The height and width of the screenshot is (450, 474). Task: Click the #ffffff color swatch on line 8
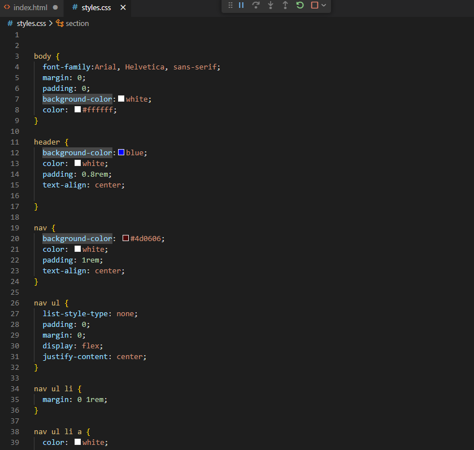tap(77, 110)
